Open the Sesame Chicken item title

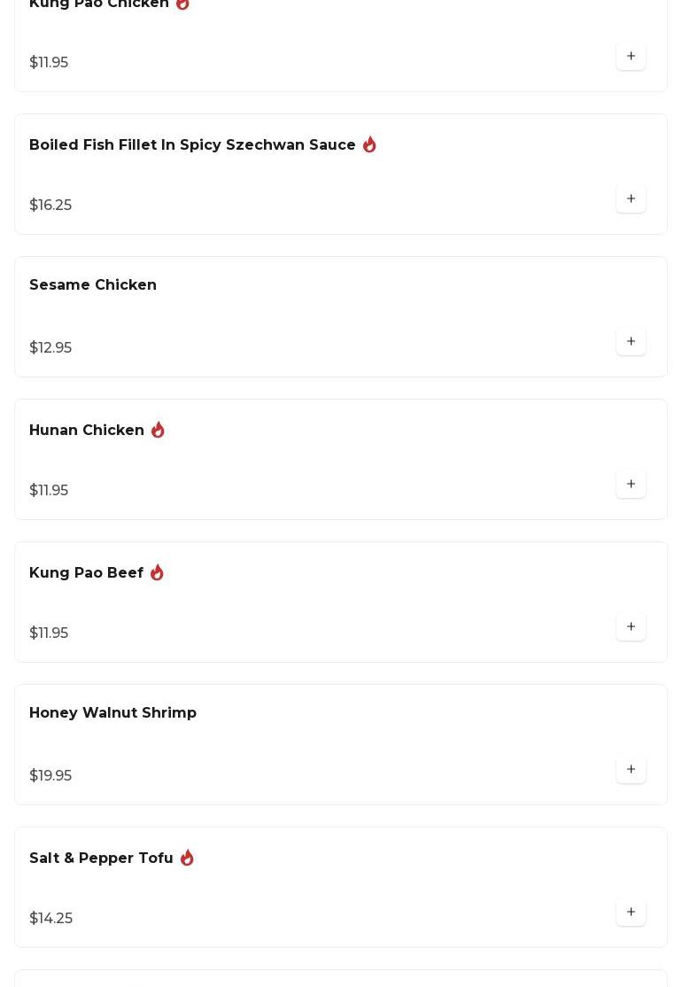coord(93,285)
